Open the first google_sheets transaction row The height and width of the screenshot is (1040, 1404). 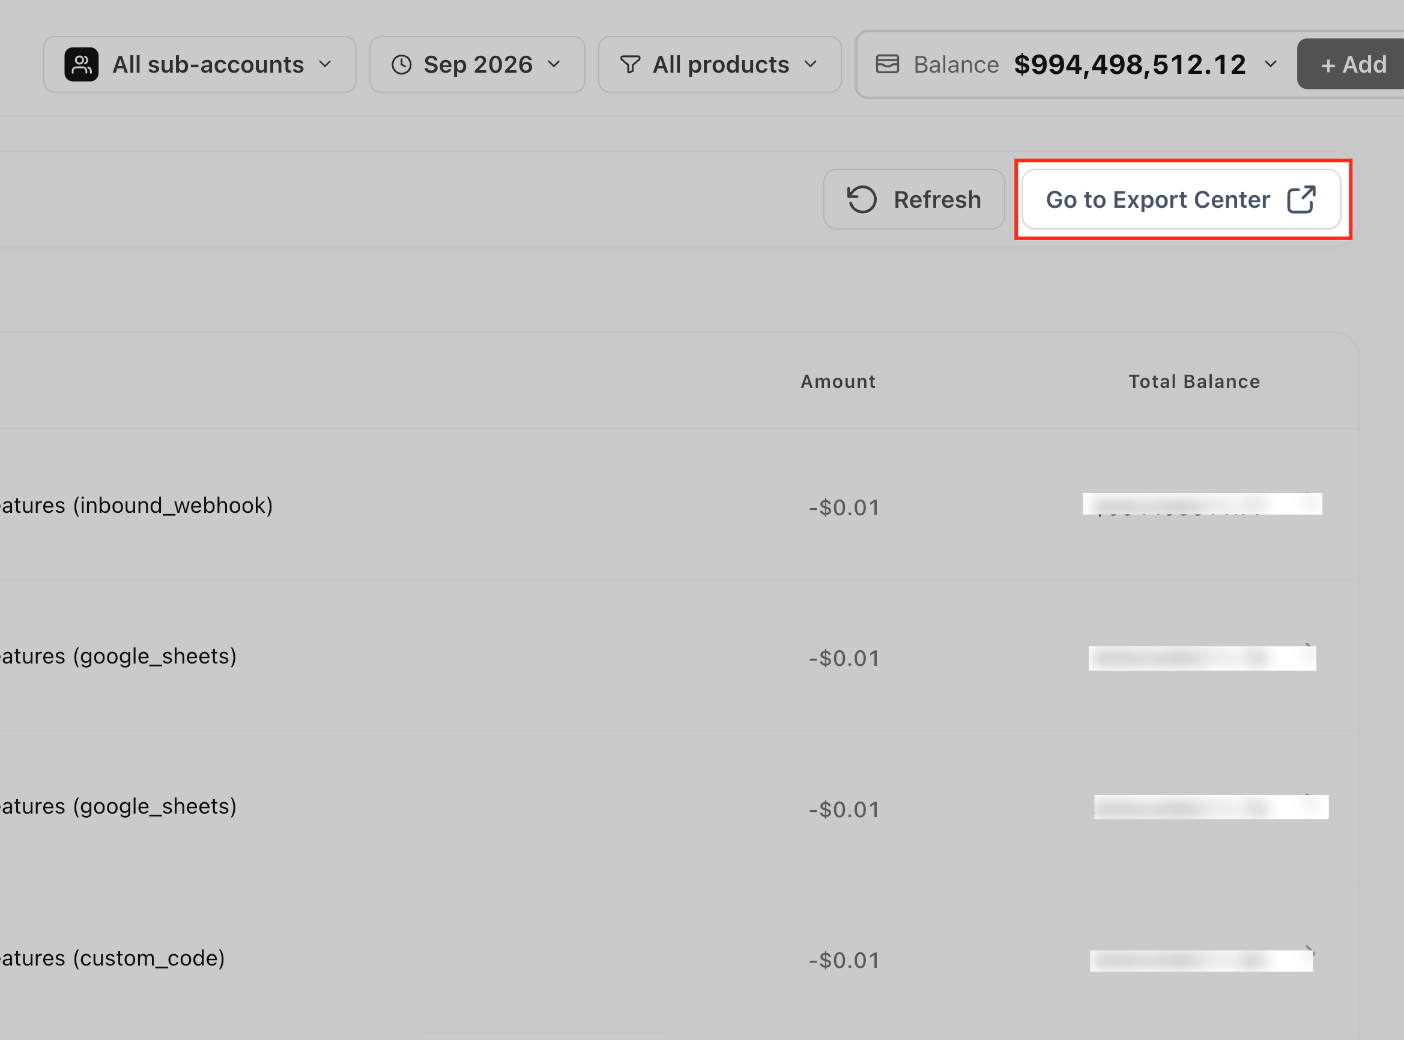[679, 656]
